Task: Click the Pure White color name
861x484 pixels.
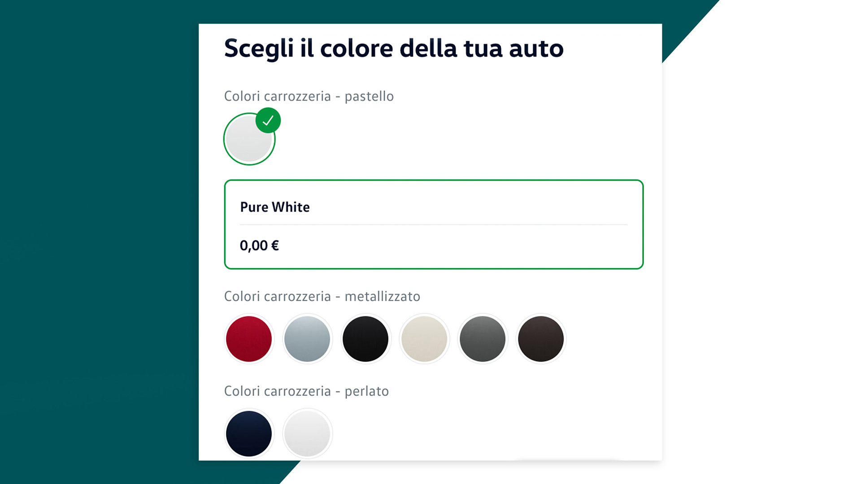Action: point(275,207)
